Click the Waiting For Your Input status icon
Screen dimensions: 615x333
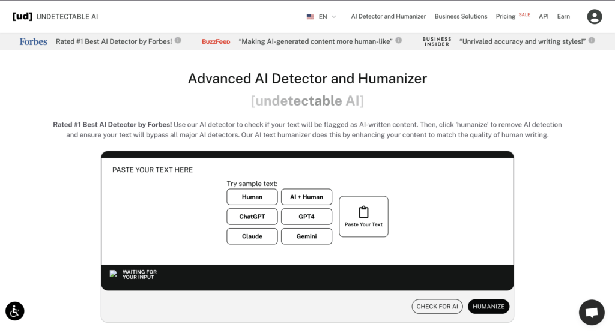114,274
